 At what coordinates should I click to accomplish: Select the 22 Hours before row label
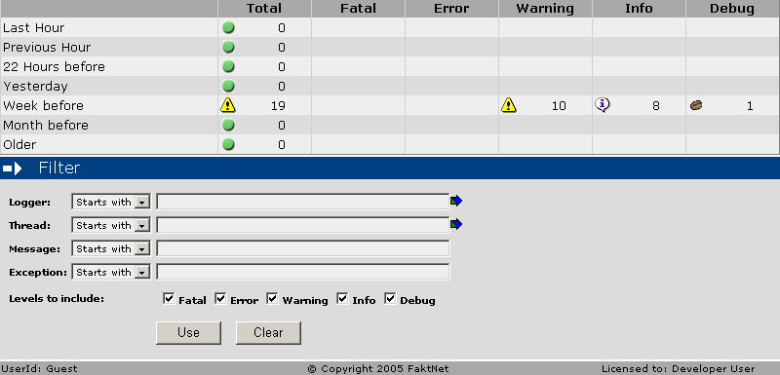(x=55, y=66)
